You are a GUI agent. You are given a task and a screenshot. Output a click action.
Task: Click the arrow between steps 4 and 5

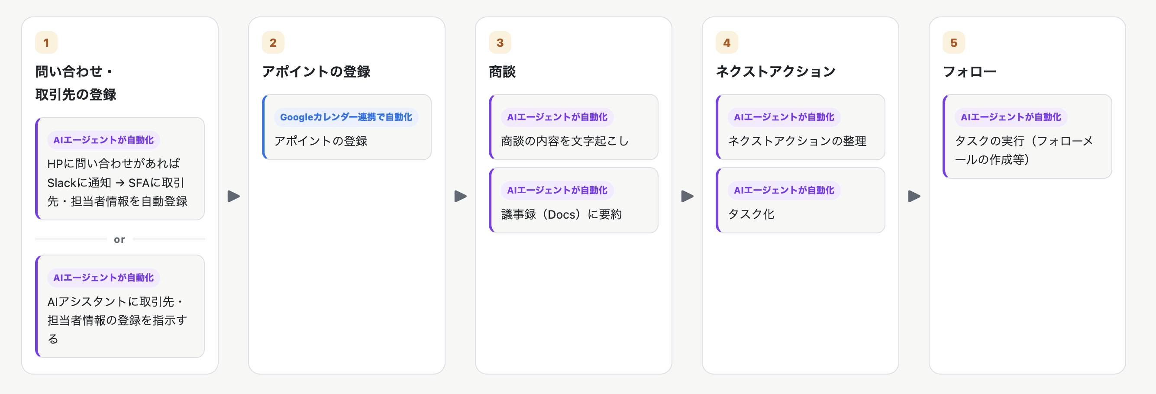[x=914, y=196]
